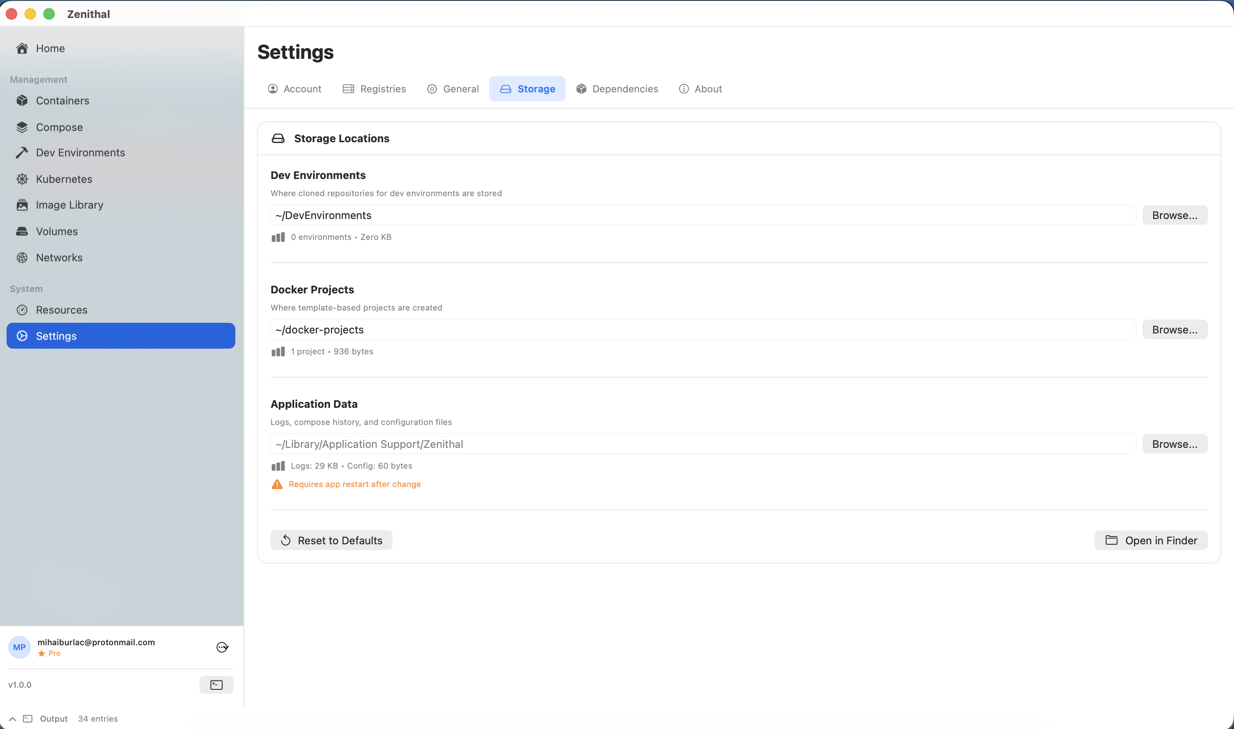This screenshot has width=1234, height=729.
Task: Click the Pro badge under the email
Action: [49, 653]
